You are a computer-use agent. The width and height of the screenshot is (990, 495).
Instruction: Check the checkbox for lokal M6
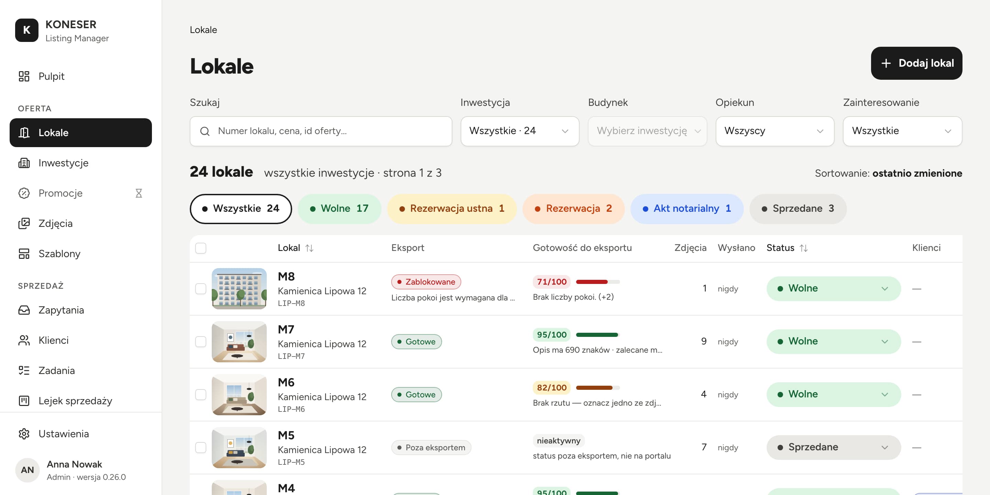click(201, 395)
